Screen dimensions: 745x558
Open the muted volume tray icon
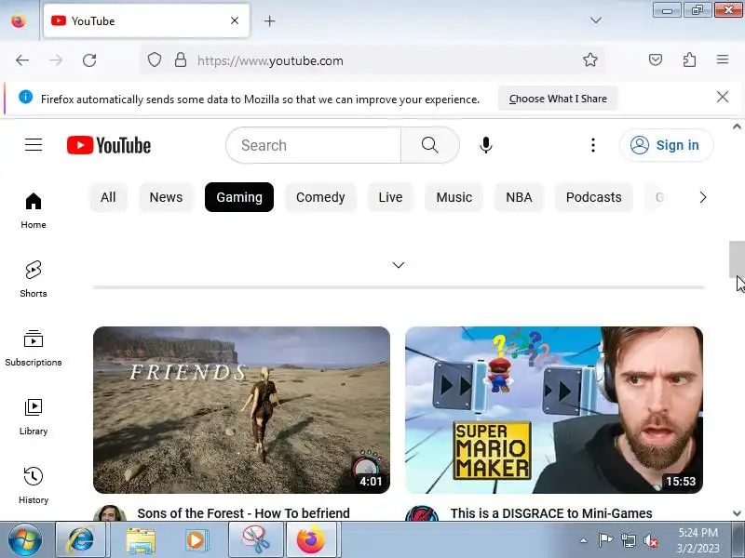point(650,540)
